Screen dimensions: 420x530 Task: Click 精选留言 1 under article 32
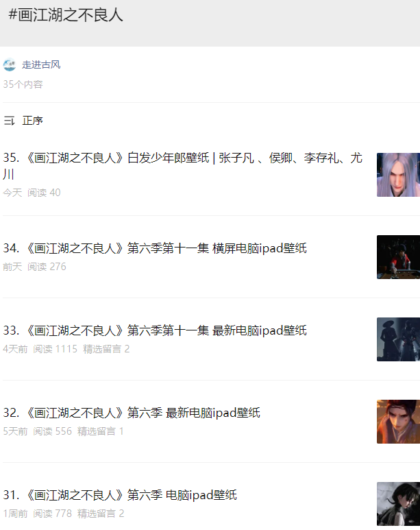coord(100,431)
